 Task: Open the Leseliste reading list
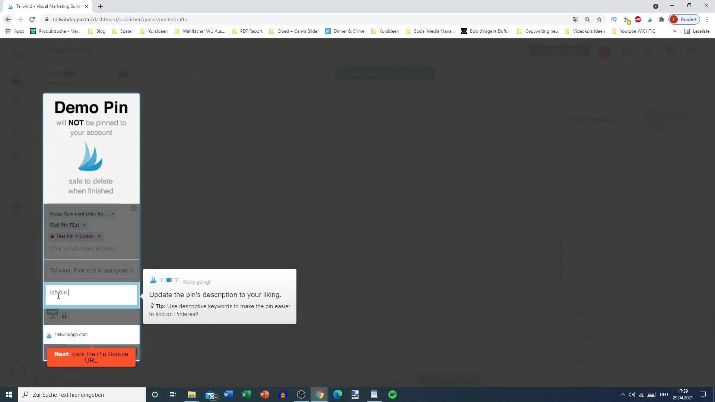coord(697,31)
